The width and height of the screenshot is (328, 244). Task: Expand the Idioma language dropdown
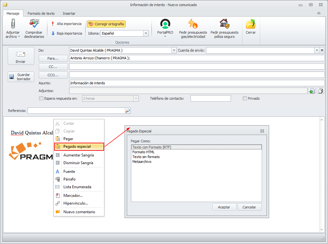click(x=146, y=33)
